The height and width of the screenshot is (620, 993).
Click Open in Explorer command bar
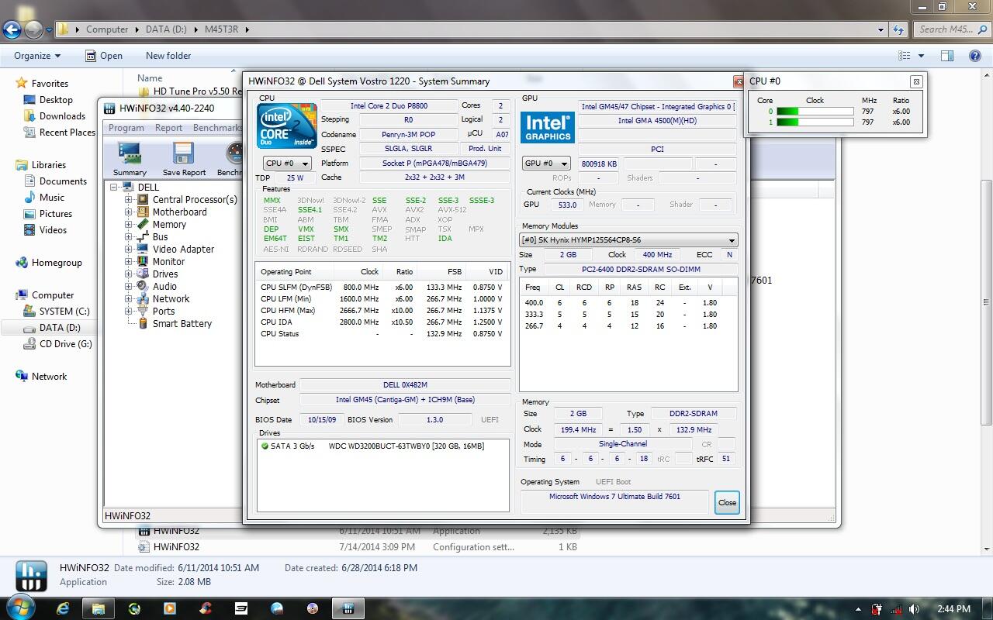(x=104, y=56)
